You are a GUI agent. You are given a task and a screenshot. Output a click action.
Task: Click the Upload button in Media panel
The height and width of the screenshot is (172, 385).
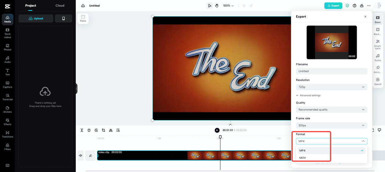point(36,18)
